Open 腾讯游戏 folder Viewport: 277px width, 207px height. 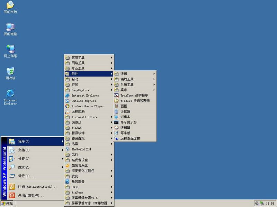pyautogui.click(x=89, y=139)
